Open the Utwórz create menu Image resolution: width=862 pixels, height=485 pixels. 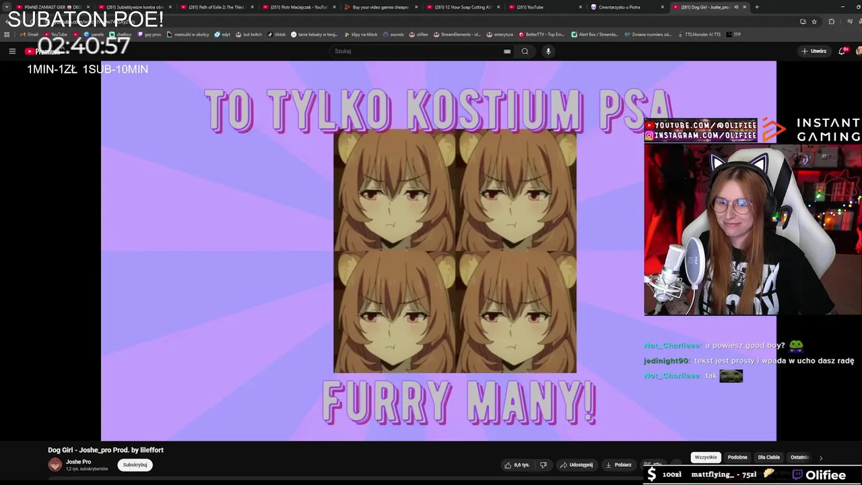[x=814, y=51]
